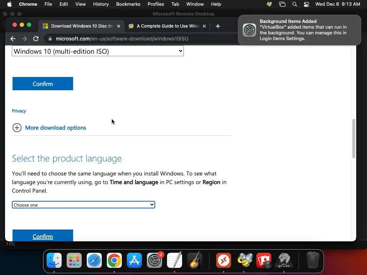
Task: Open the Apple menu
Action: [9, 4]
